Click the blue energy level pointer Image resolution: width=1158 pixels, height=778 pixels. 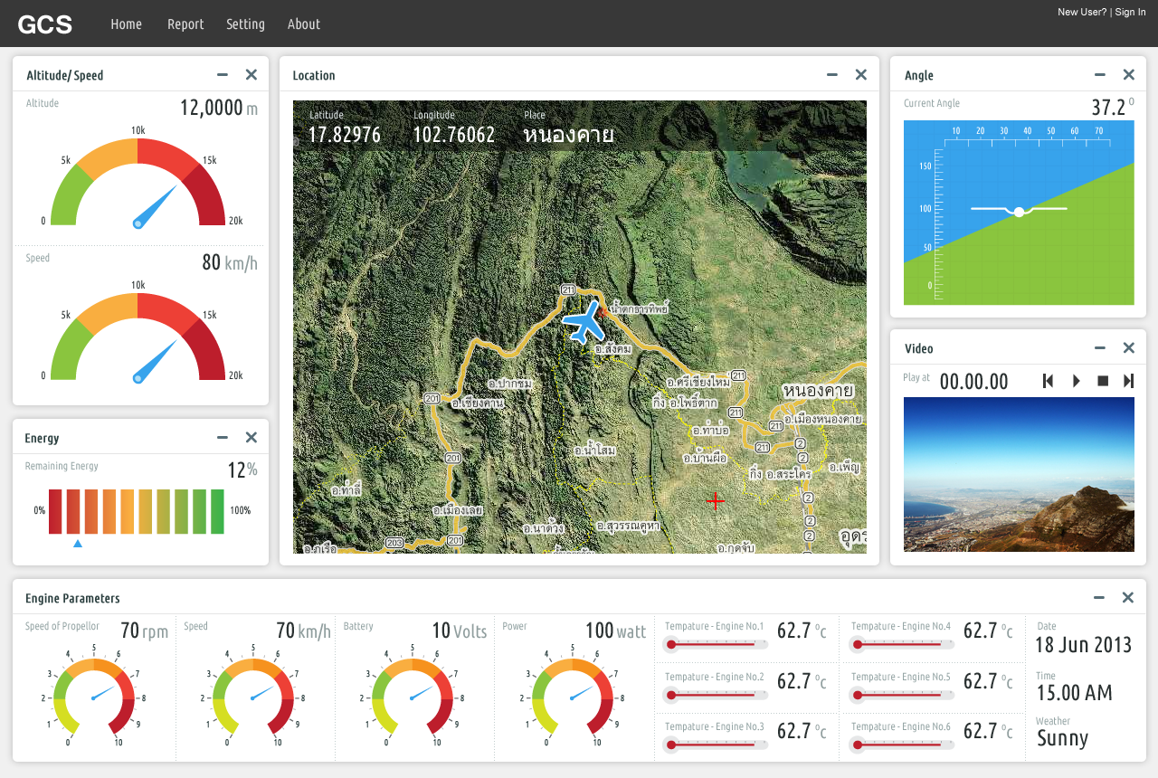(x=78, y=544)
